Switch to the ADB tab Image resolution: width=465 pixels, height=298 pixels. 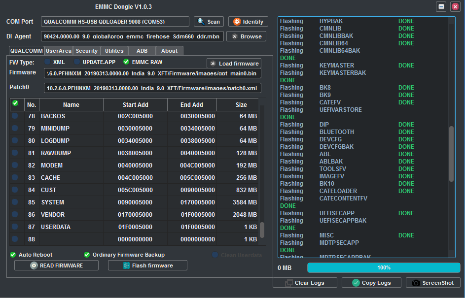tap(142, 51)
